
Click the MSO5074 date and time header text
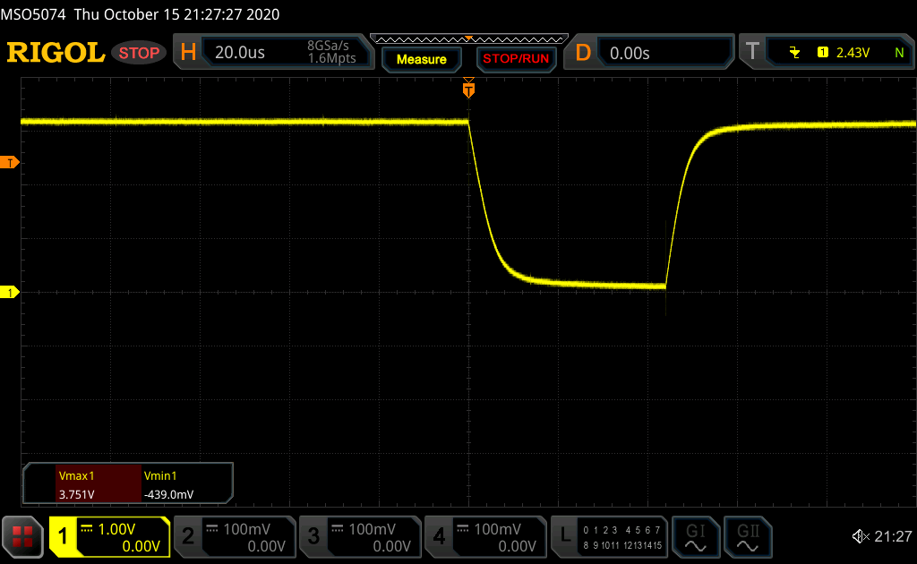pyautogui.click(x=141, y=14)
